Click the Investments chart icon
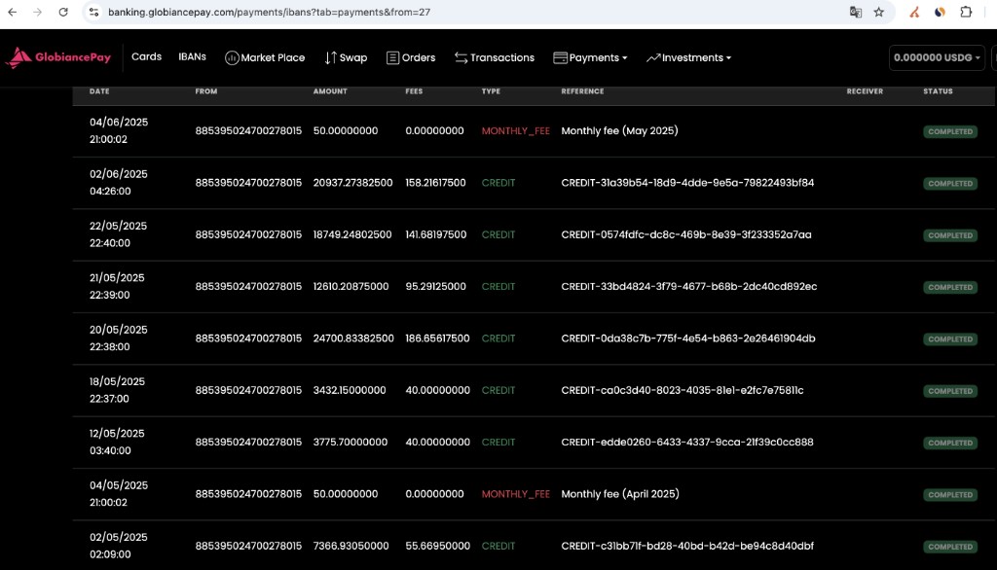The height and width of the screenshot is (570, 997). [653, 57]
